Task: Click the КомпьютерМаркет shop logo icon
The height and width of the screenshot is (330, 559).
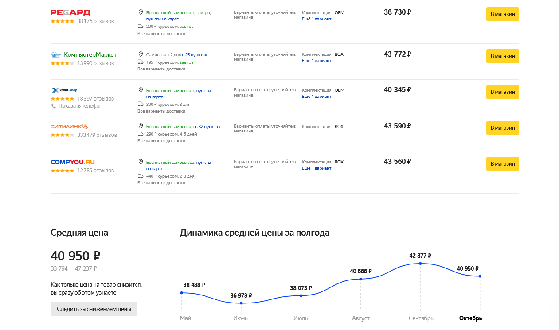Action: click(55, 54)
